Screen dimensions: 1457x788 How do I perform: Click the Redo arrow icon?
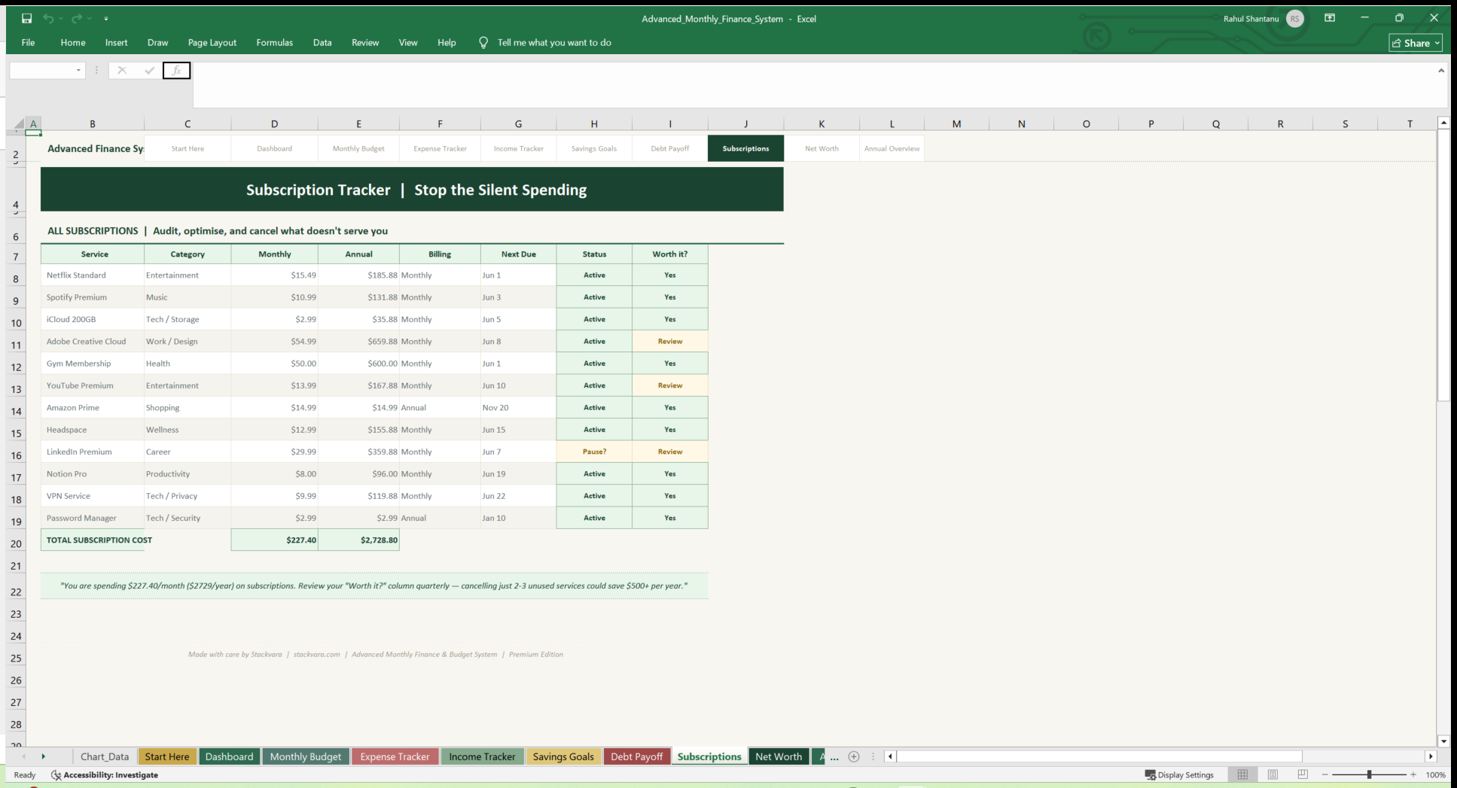pyautogui.click(x=77, y=18)
